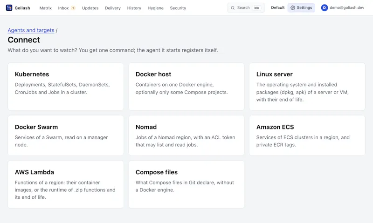Click the search magnifier icon
Image resolution: width=373 pixels, height=223 pixels.
[233, 8]
